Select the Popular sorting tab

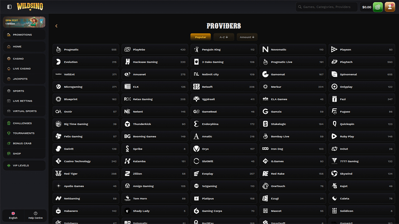(201, 37)
